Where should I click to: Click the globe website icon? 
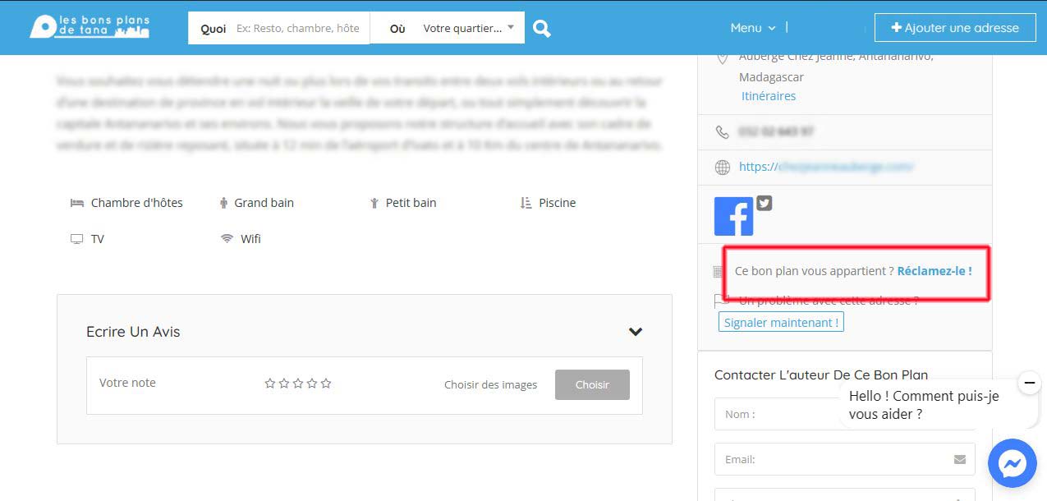(723, 167)
